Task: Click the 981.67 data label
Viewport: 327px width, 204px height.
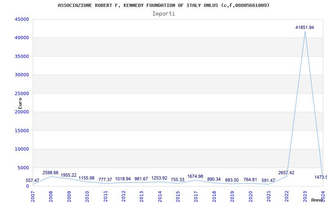Action: click(x=141, y=179)
